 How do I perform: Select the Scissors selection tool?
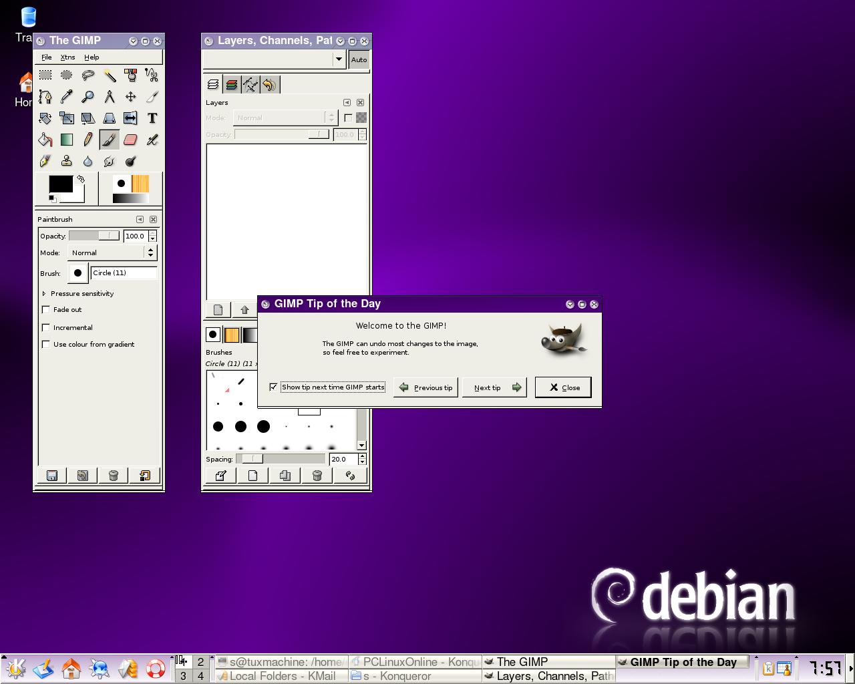coord(152,75)
